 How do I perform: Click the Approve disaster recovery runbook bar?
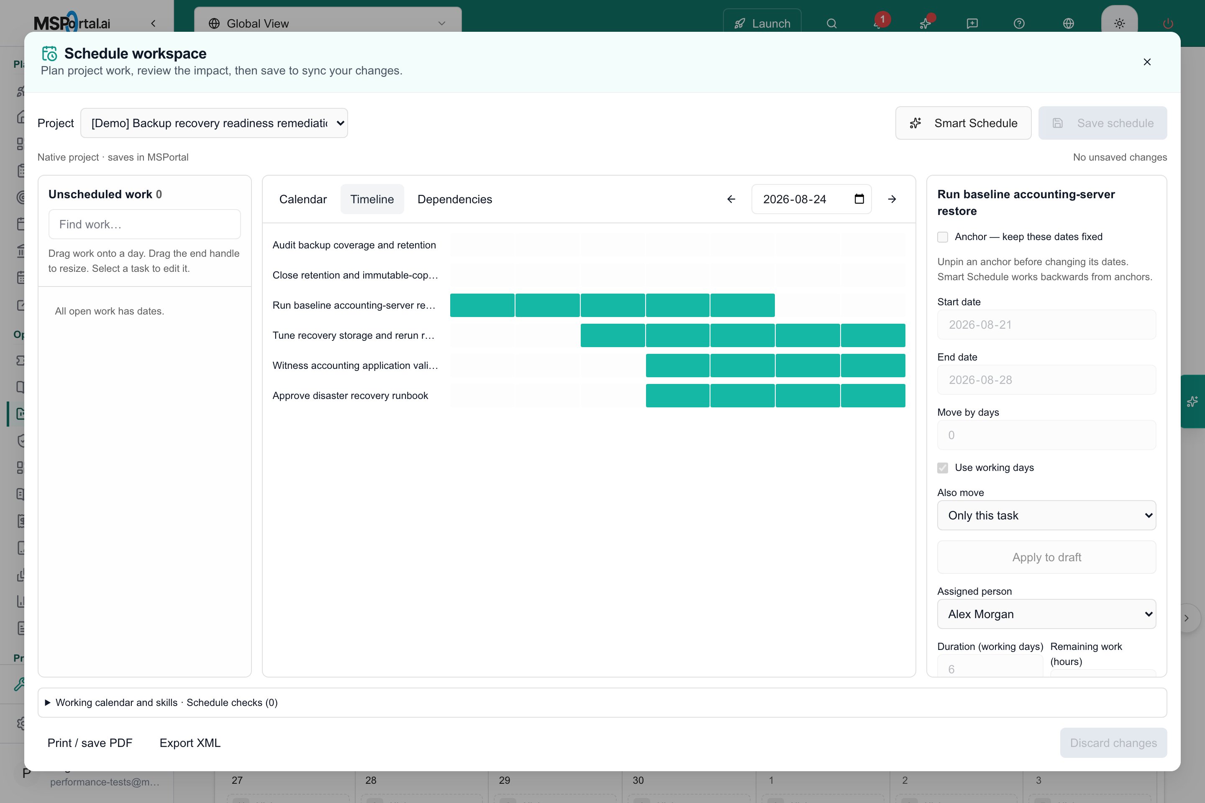775,396
